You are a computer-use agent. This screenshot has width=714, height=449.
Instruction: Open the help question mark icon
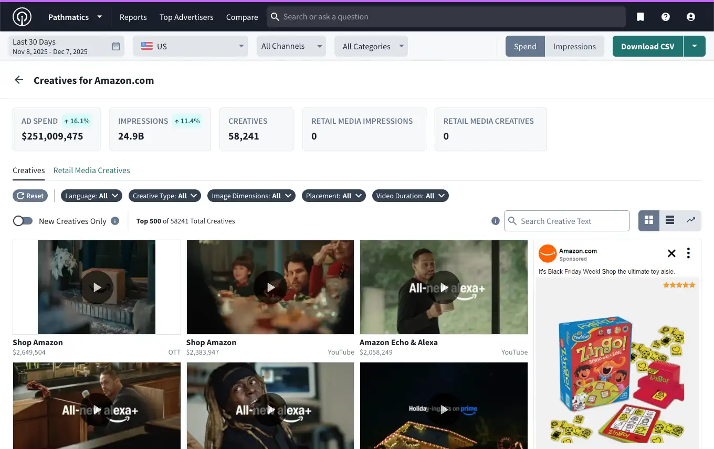(666, 17)
